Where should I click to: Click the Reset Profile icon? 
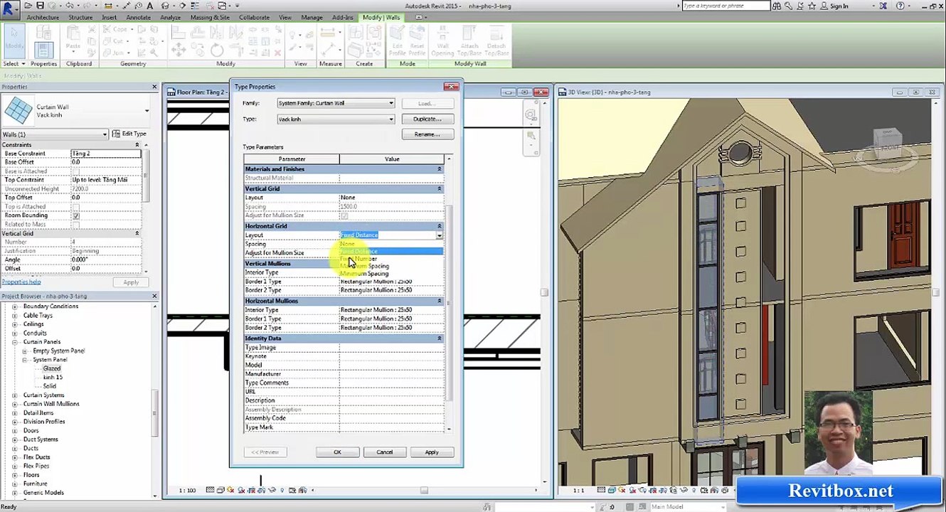pyautogui.click(x=417, y=41)
